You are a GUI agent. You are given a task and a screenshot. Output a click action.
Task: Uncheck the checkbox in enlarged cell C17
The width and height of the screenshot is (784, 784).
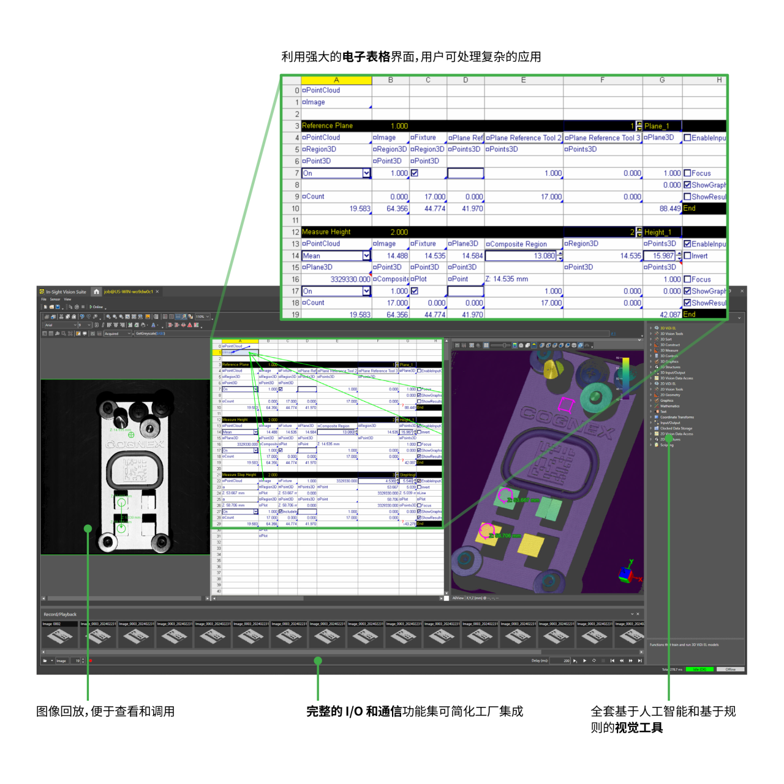click(x=415, y=292)
